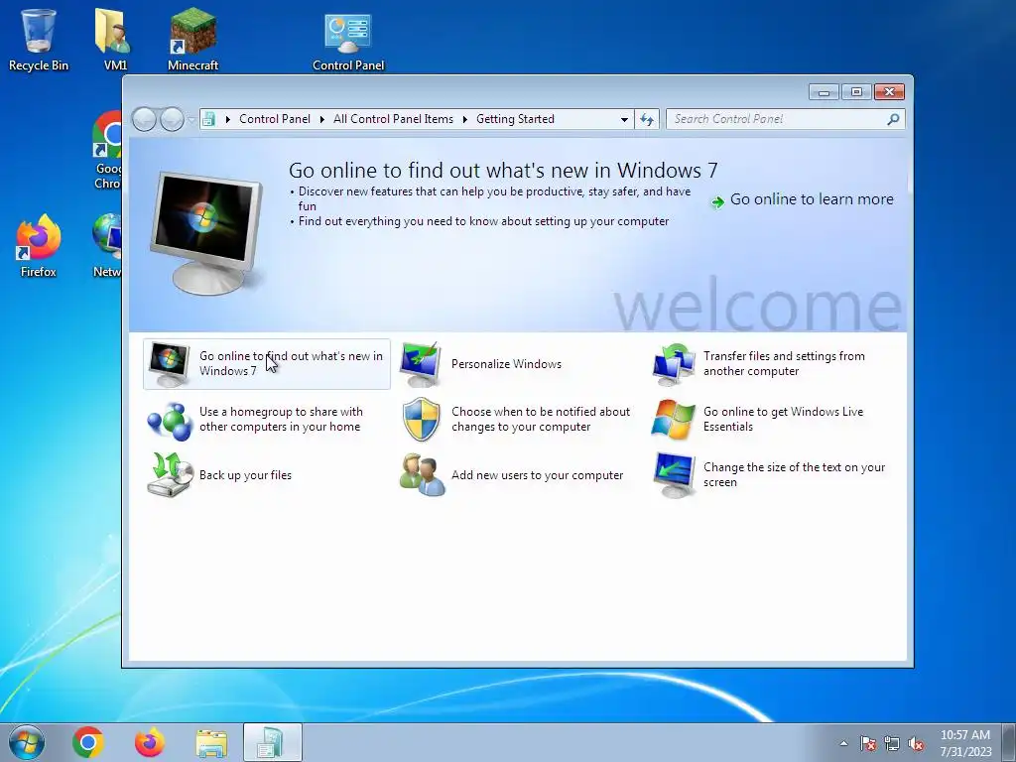Expand arrow after All Control Panel Items

coord(464,119)
